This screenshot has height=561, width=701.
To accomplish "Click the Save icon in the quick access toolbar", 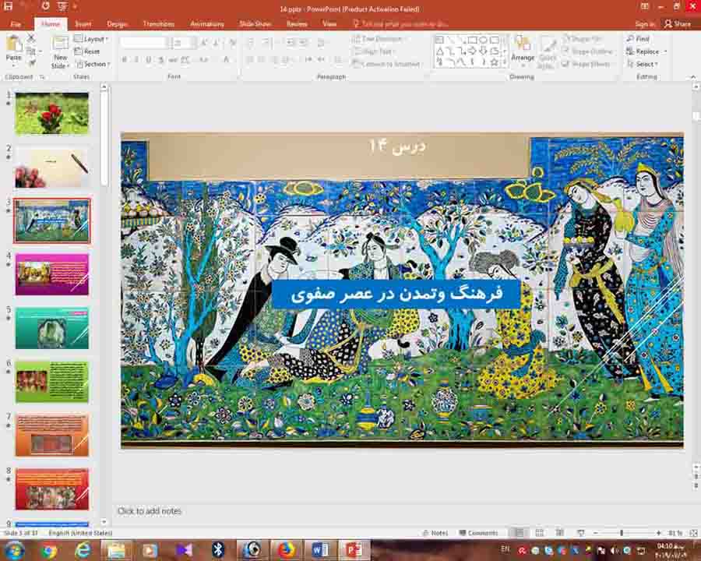I will pyautogui.click(x=8, y=6).
